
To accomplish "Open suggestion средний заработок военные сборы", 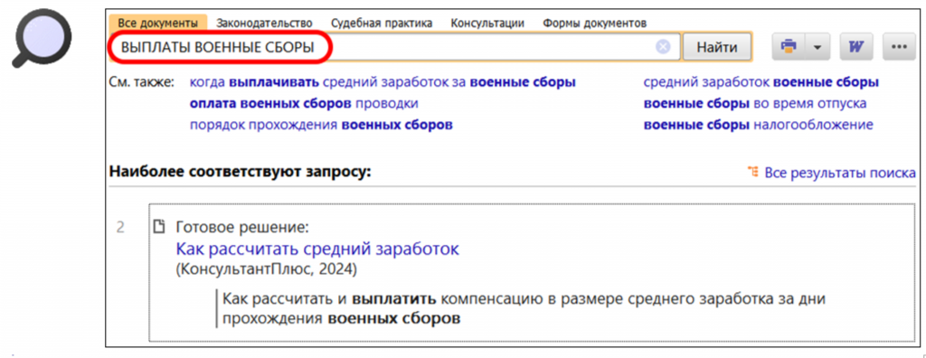I will click(x=761, y=82).
